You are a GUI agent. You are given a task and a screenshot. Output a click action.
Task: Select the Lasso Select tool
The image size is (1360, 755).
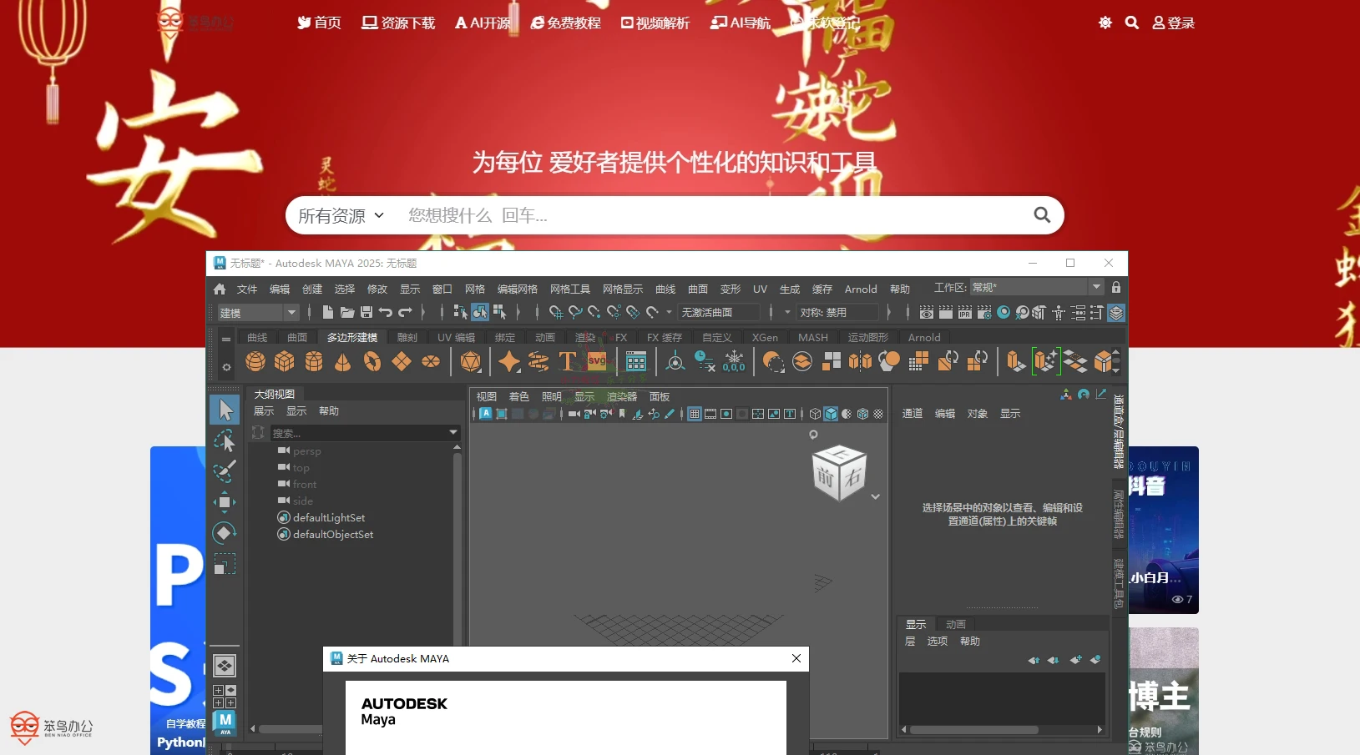coord(225,440)
